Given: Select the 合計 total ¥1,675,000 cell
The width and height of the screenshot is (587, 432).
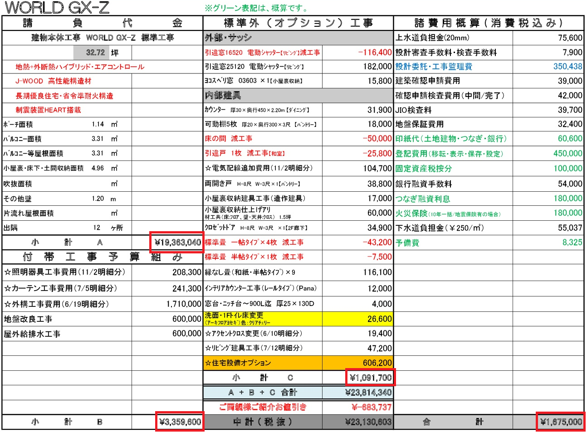Looking at the screenshot, I should [561, 421].
